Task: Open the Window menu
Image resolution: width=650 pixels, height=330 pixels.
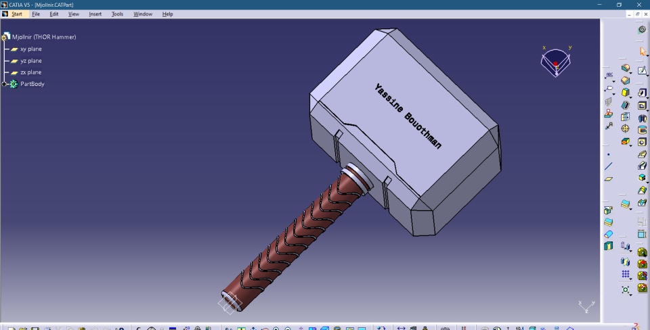Action: (143, 14)
